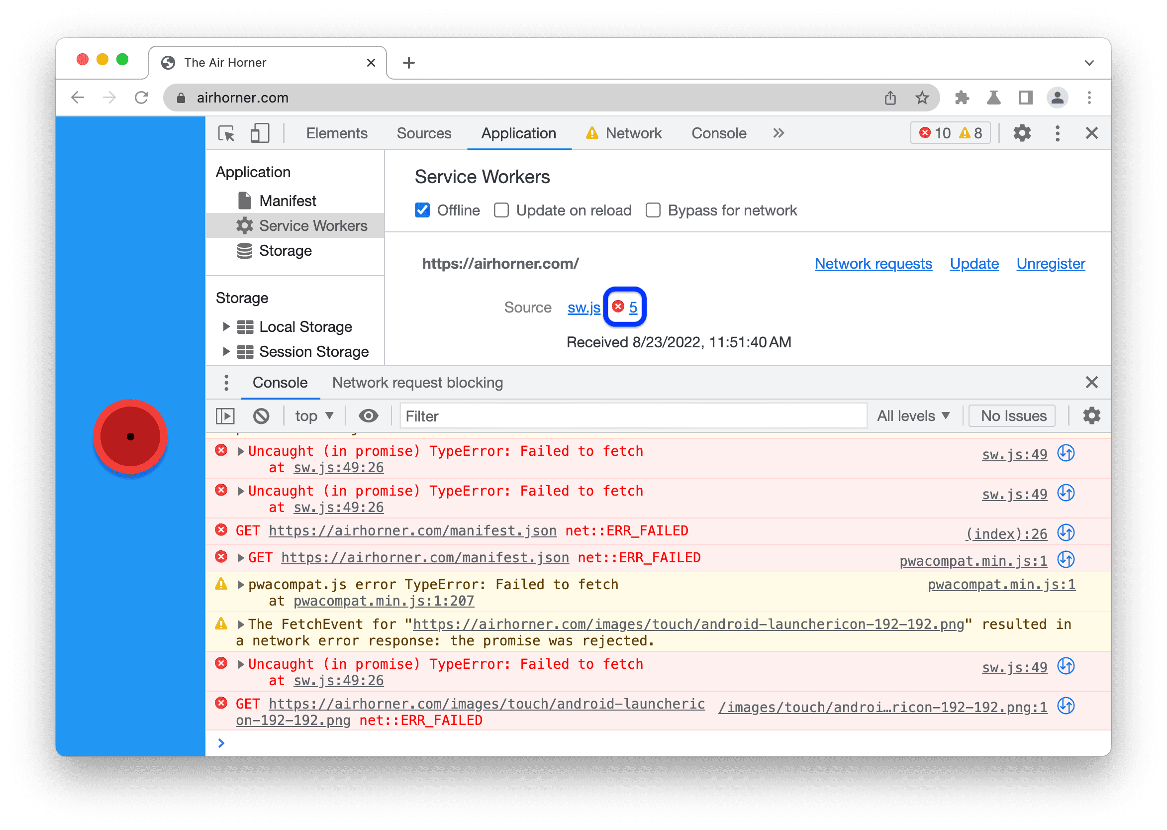This screenshot has width=1167, height=830.
Task: Enable Bypass for network checkbox
Action: coord(654,210)
